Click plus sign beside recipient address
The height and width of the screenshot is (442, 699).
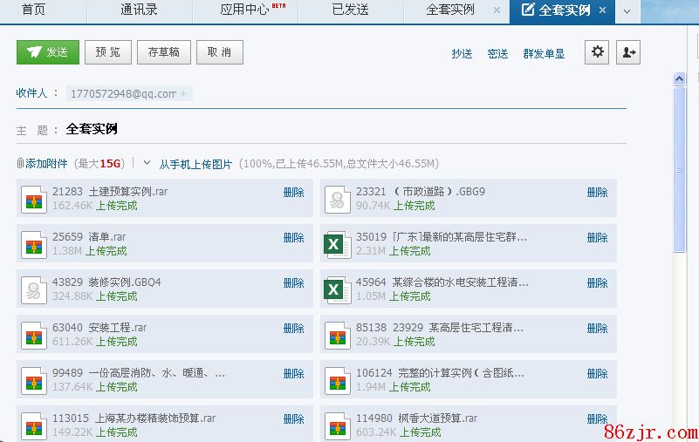click(x=183, y=93)
